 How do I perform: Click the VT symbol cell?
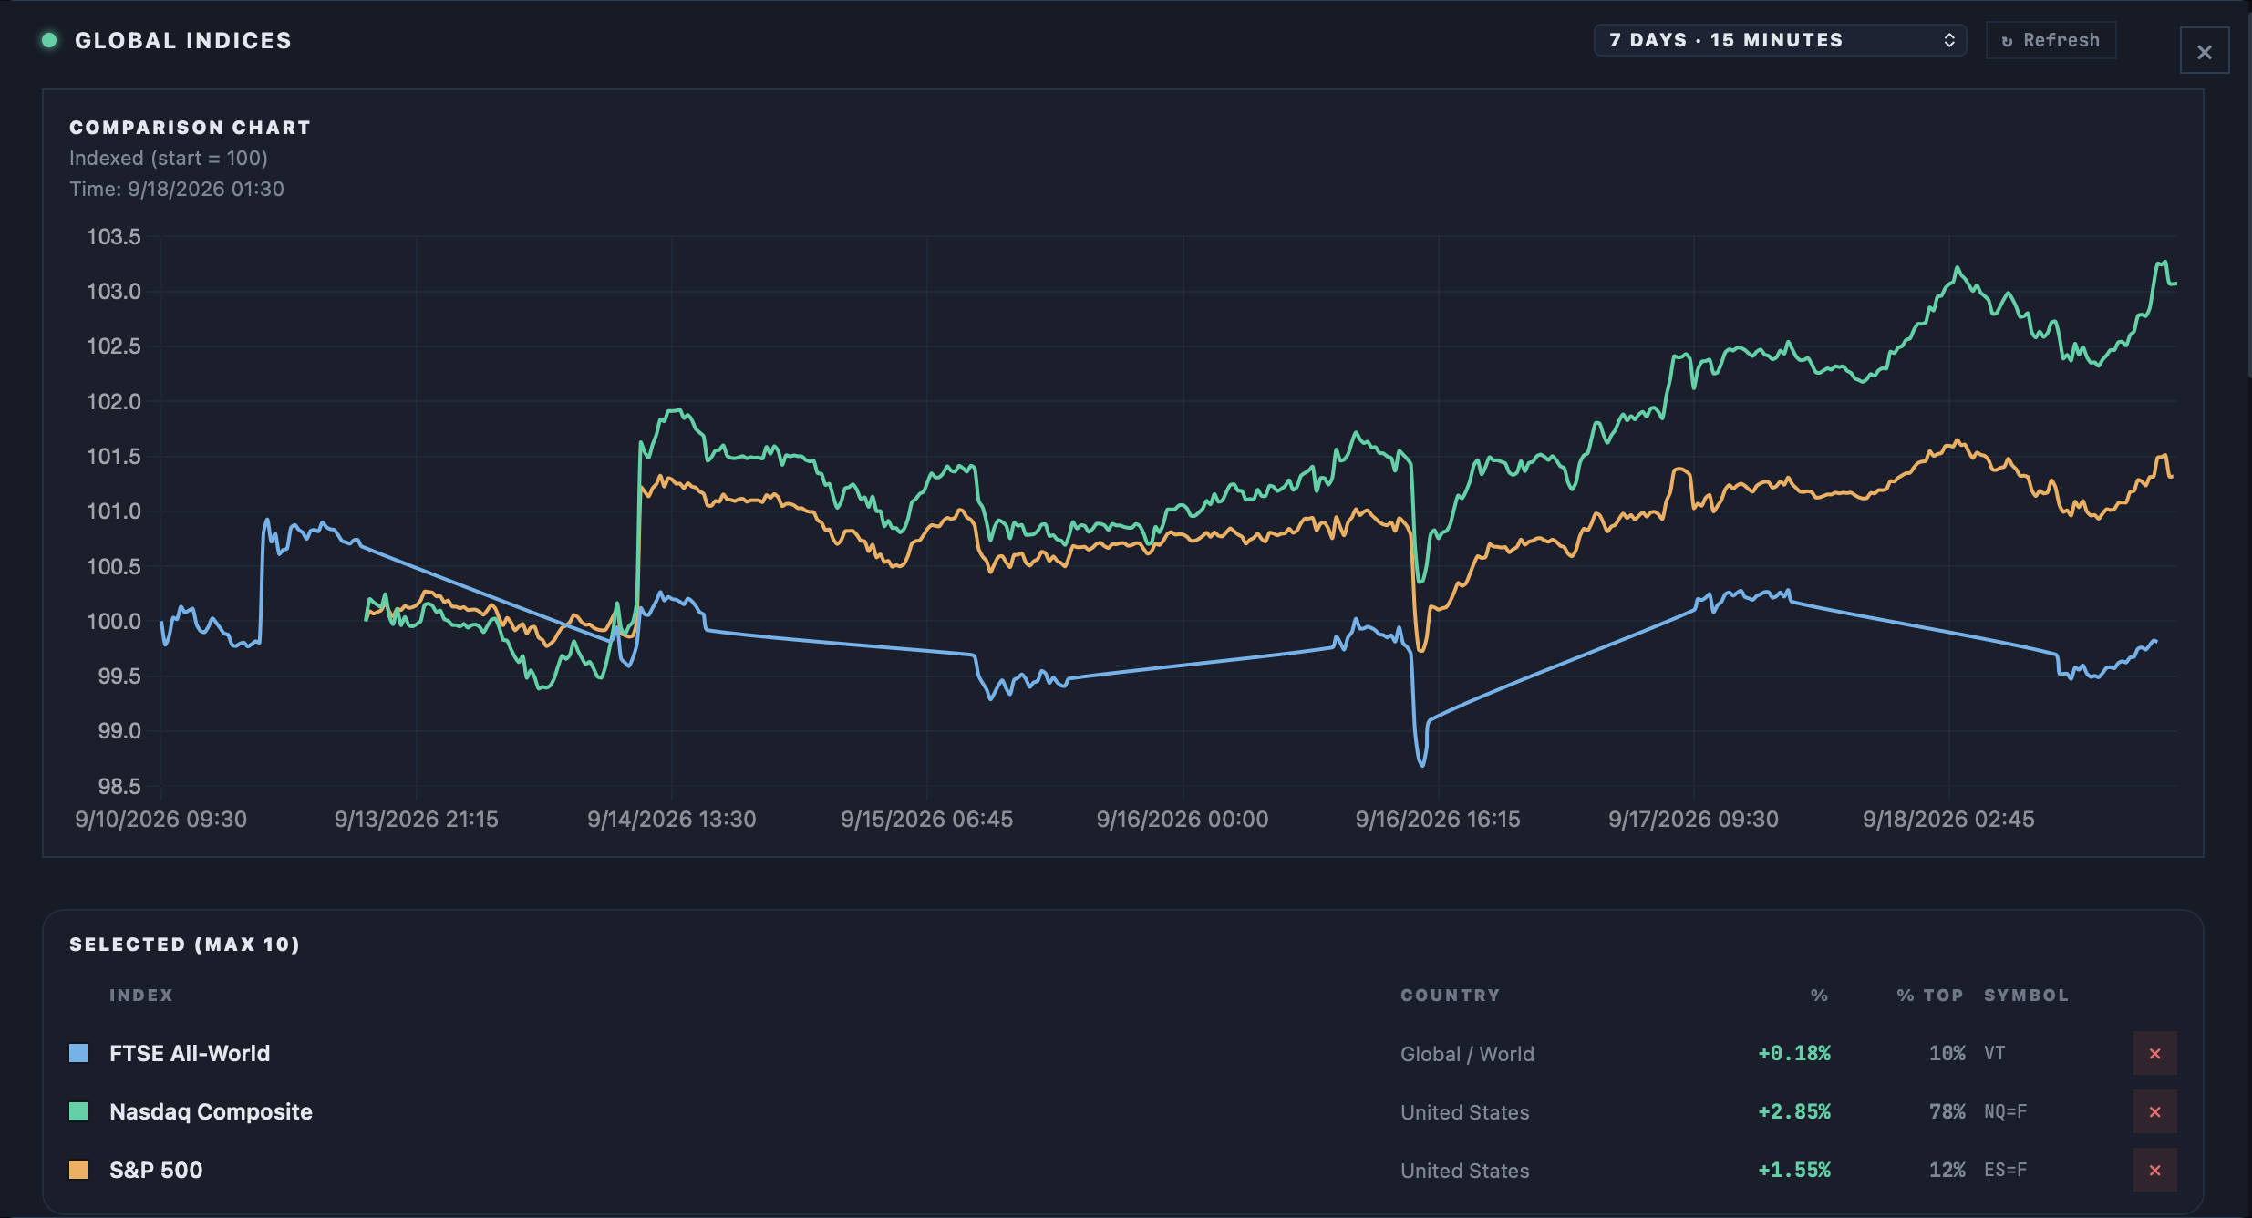[1995, 1054]
